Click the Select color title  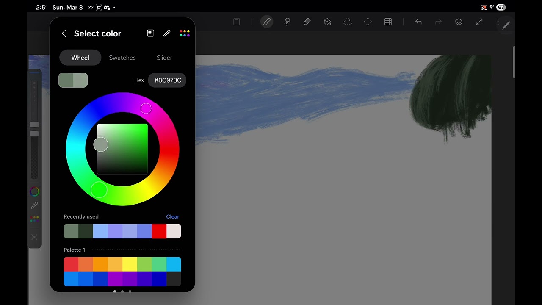pyautogui.click(x=97, y=33)
